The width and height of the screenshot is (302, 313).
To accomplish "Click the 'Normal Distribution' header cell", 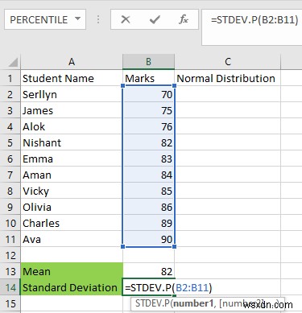I will (x=228, y=78).
